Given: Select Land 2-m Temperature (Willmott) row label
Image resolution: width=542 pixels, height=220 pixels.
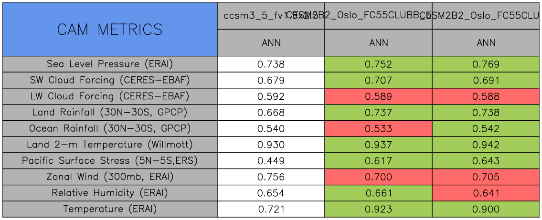Looking at the screenshot, I should pyautogui.click(x=110, y=145).
